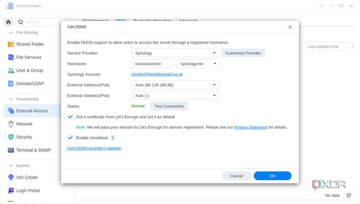Open Domain/LDAP icon
360x204 pixels.
point(11,84)
